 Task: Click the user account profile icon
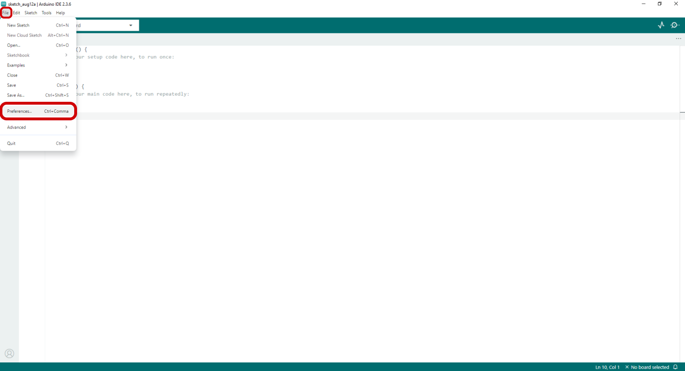[x=10, y=353]
